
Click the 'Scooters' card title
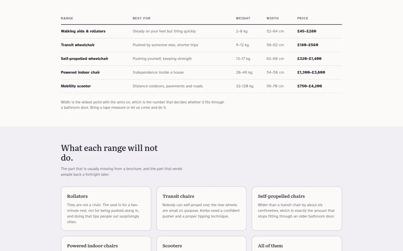pyautogui.click(x=172, y=246)
